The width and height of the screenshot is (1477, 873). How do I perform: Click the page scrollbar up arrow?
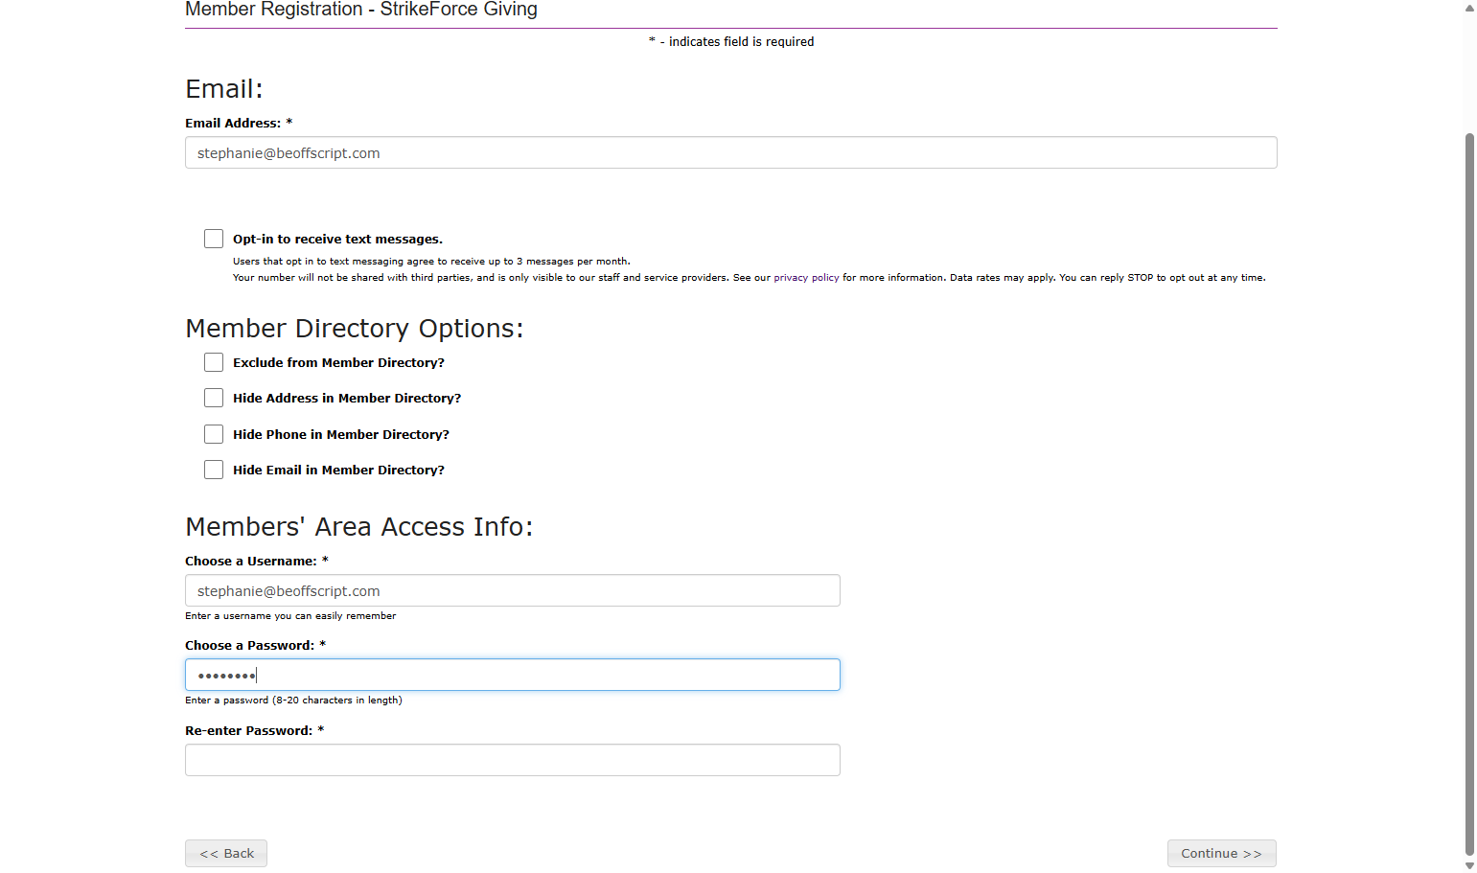(1469, 8)
